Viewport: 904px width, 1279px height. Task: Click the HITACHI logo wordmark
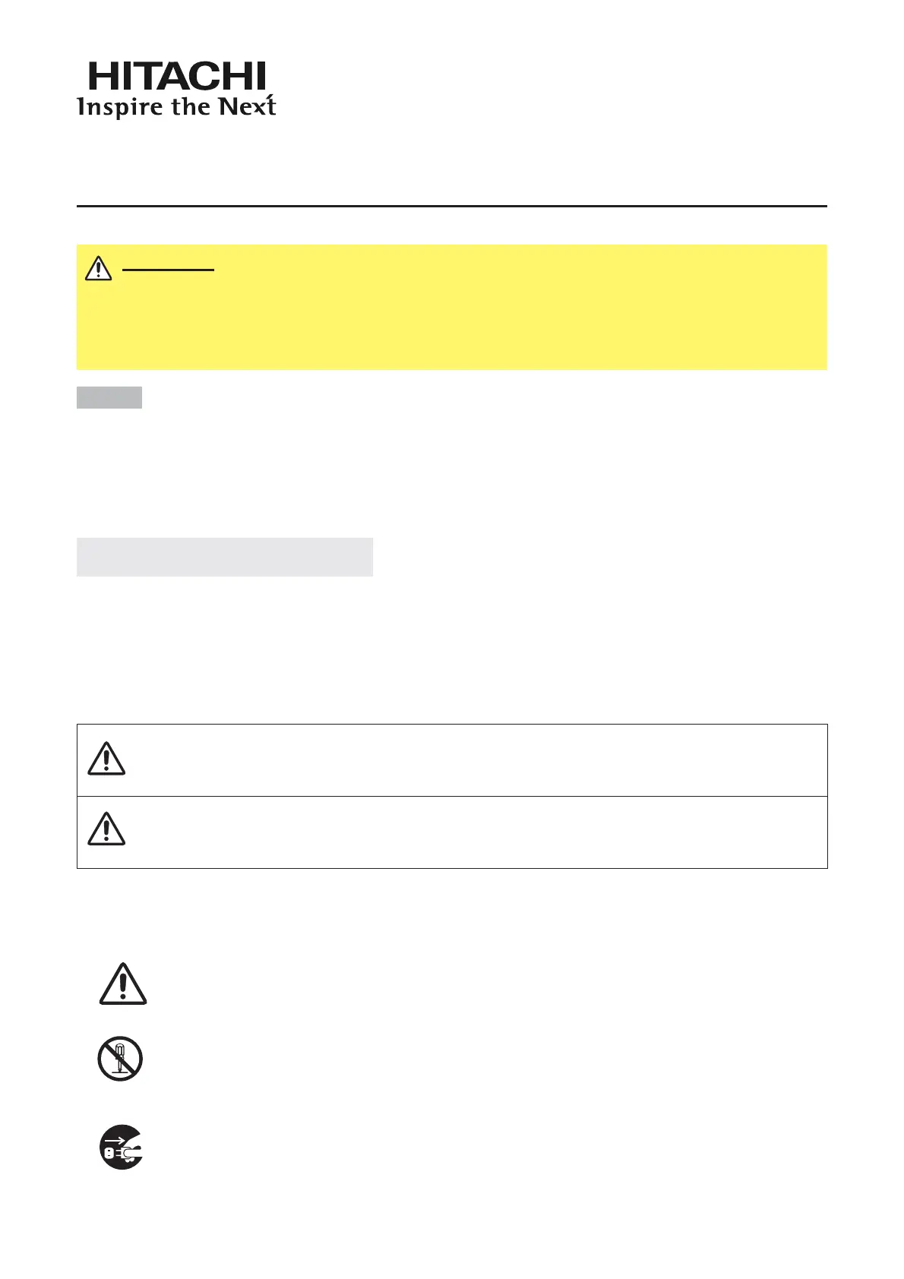coord(178,77)
